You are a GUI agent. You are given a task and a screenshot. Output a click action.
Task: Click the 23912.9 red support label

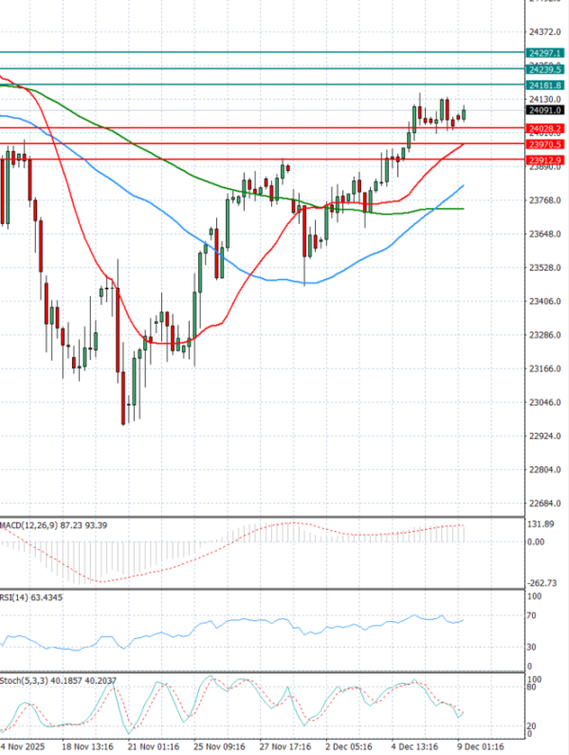546,160
